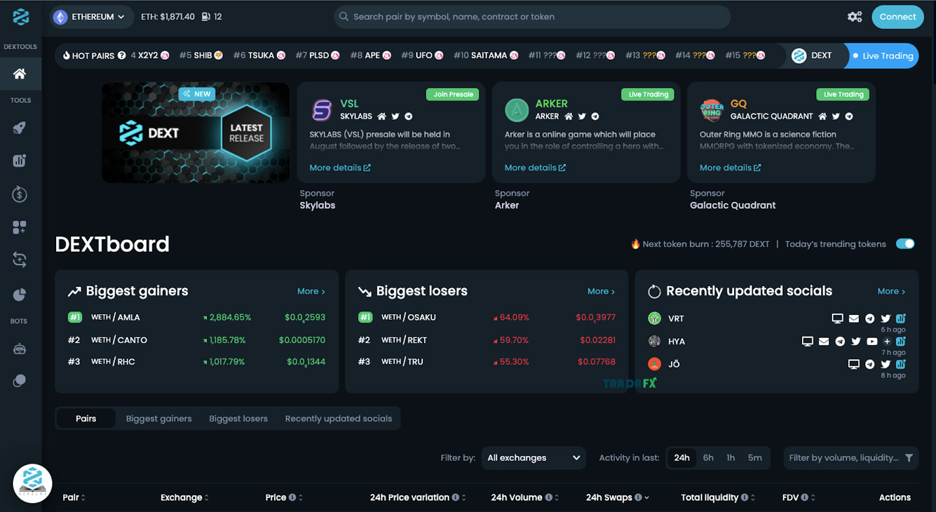Screen dimensions: 936x512
Task: Expand the All exchanges filter dropdown
Action: pos(532,458)
